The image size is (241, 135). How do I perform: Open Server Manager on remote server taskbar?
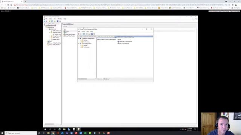click(69, 129)
